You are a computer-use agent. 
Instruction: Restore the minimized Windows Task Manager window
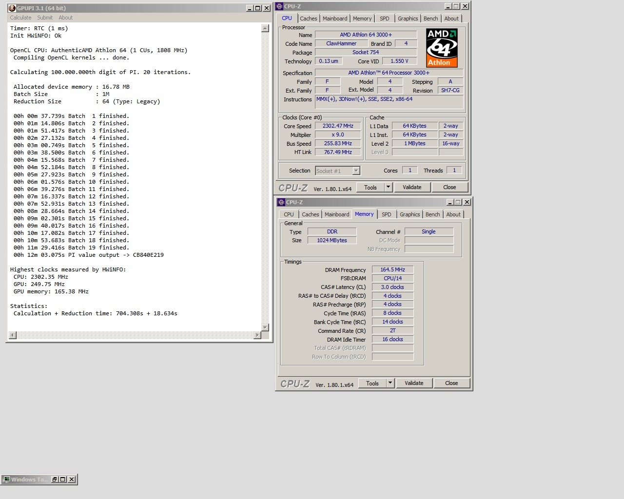click(x=55, y=480)
